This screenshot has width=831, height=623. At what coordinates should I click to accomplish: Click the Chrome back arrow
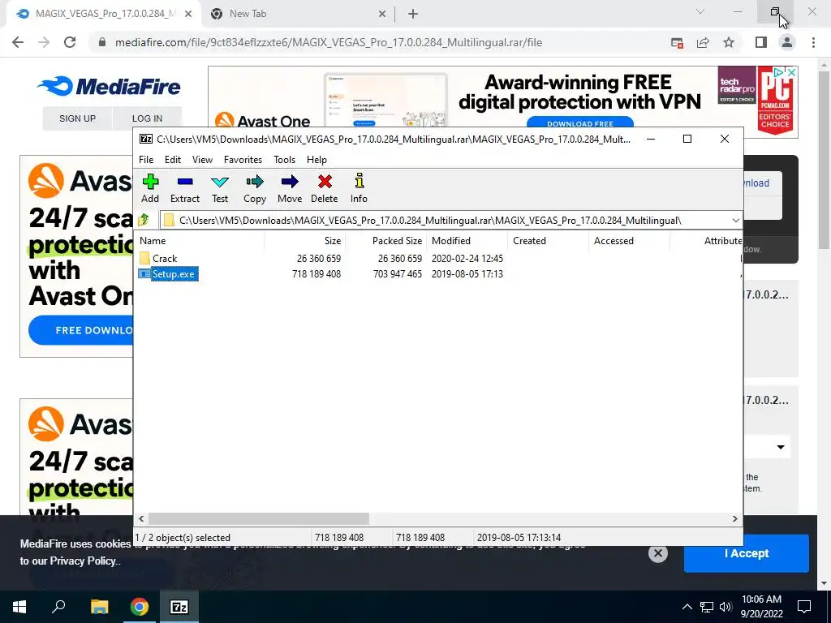click(18, 42)
